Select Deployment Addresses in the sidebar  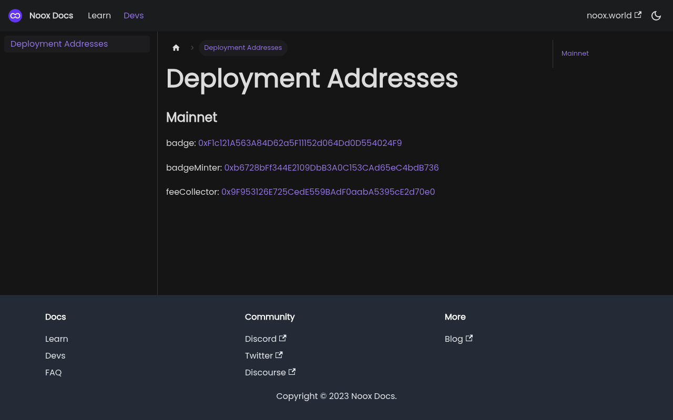[77, 44]
